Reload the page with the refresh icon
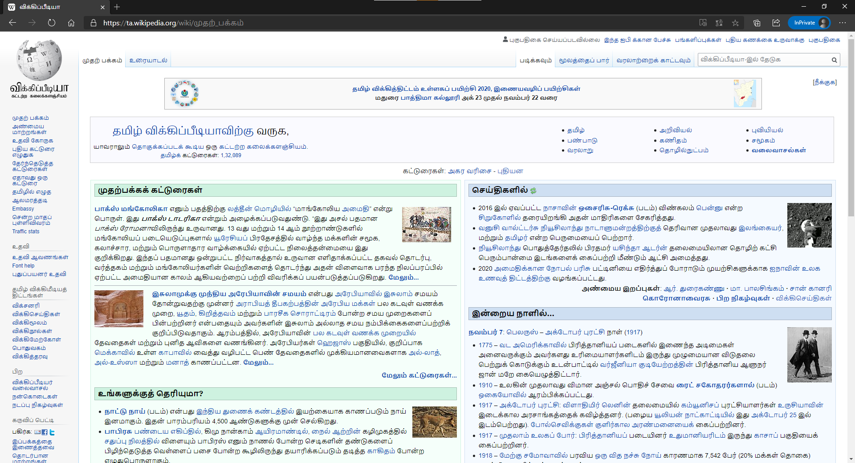Screen dimensions: 855x463 [x=52, y=23]
